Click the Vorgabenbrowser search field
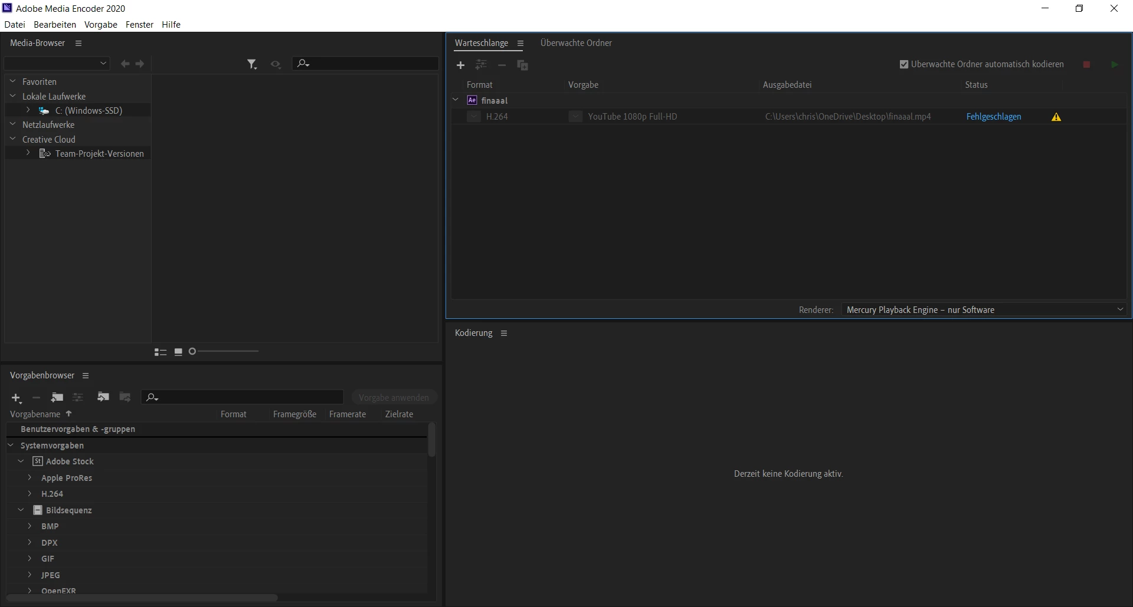The width and height of the screenshot is (1133, 607). 243,397
